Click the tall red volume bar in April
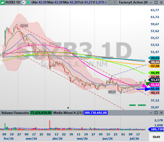 50,125
